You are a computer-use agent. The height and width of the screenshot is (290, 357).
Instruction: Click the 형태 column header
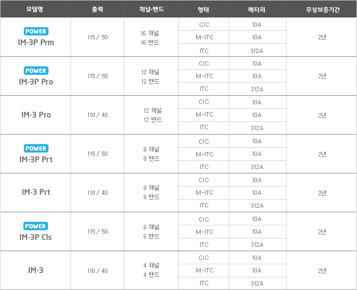click(x=204, y=9)
